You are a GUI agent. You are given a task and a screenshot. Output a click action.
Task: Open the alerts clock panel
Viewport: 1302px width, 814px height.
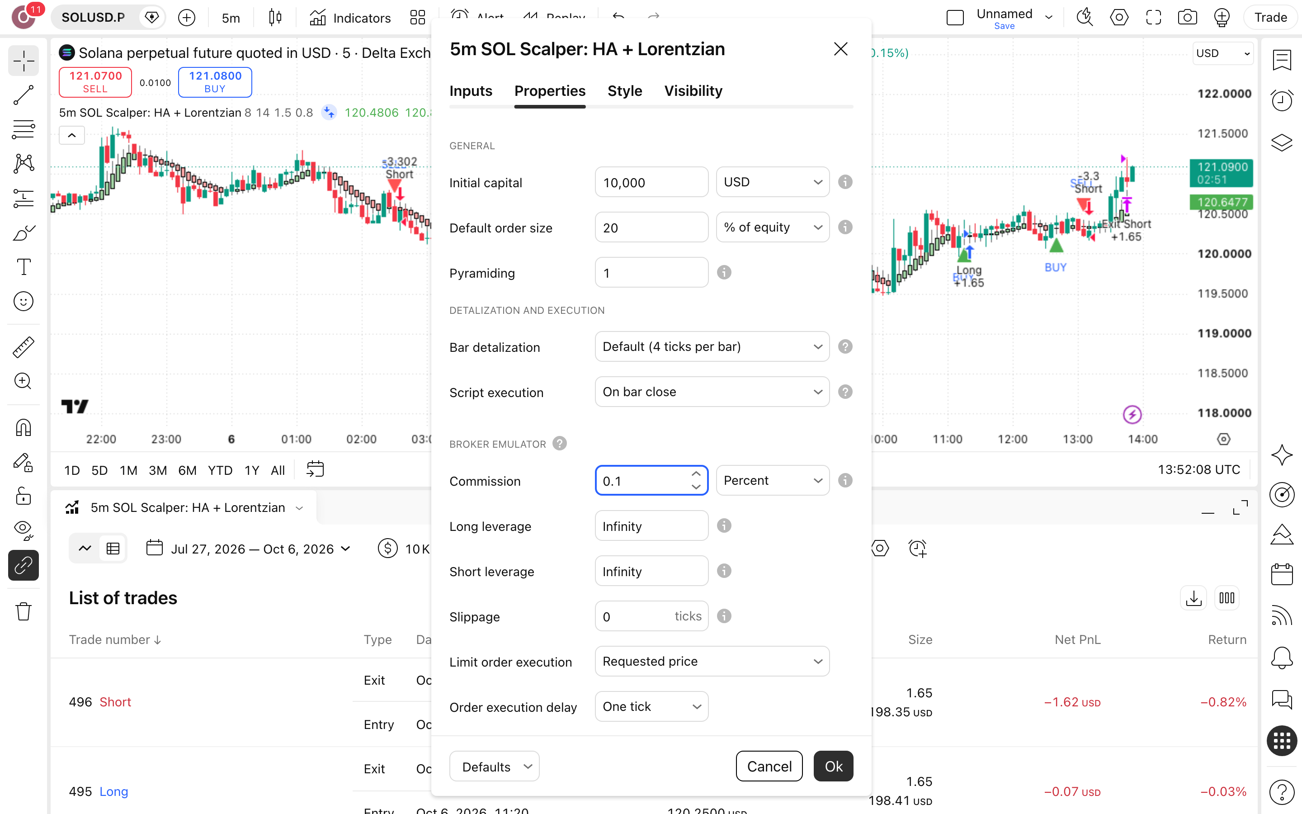[1282, 100]
